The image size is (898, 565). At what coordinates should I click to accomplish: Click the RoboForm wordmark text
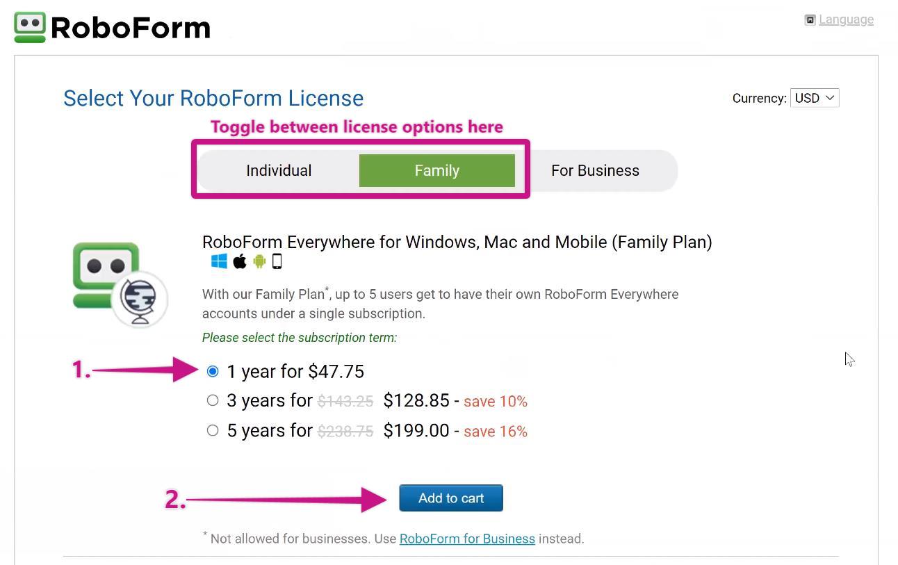coord(131,28)
